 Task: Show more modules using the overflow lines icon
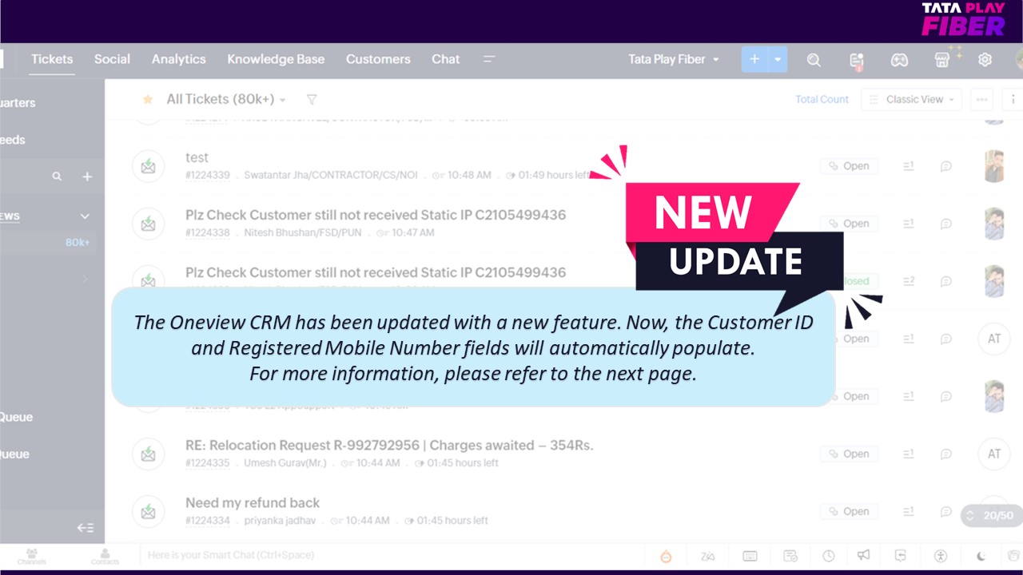[x=490, y=59]
